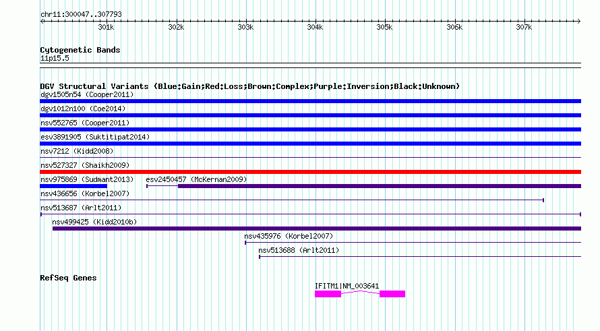
Task: Click the chr11:300047..307793 coordinate label
Action: click(81, 14)
